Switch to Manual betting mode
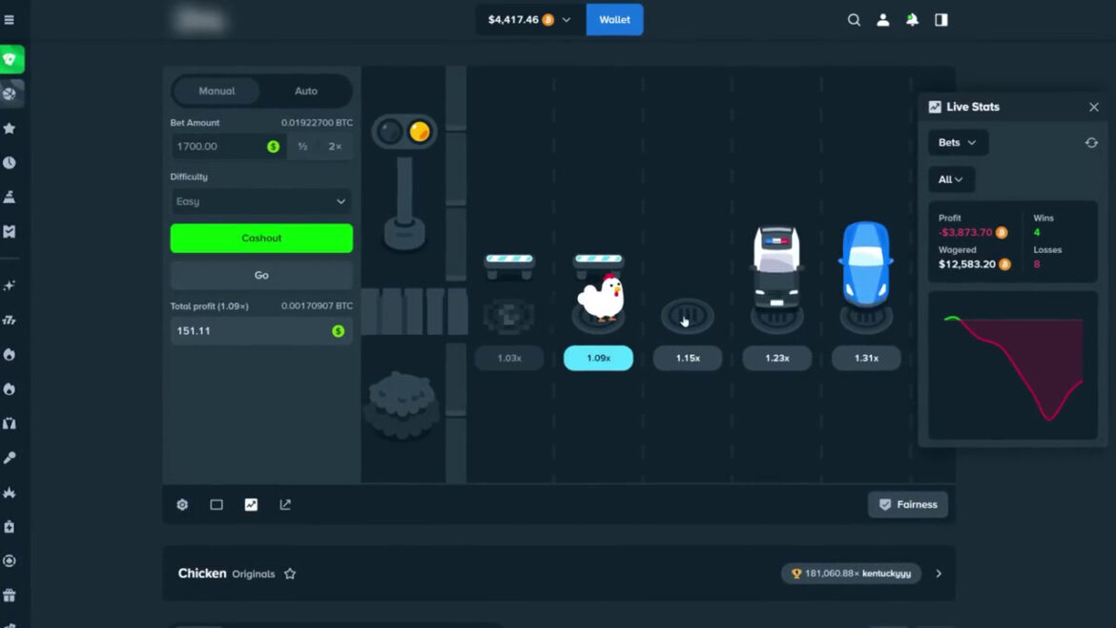This screenshot has height=628, width=1116. tap(217, 91)
